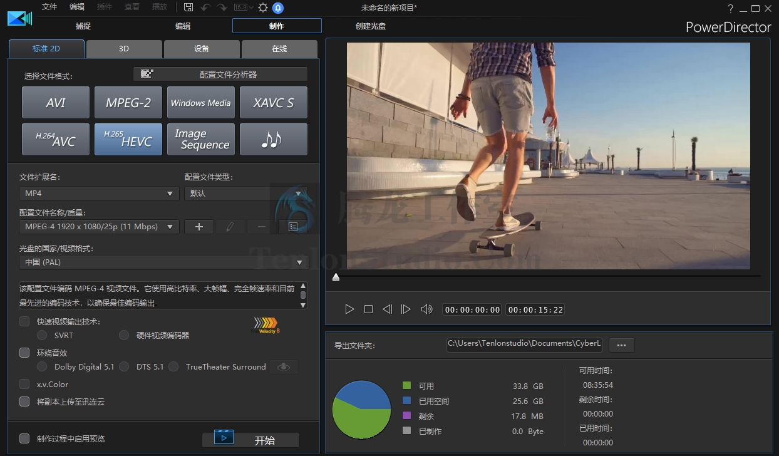Mute the preview volume speaker icon
This screenshot has height=456, width=779.
coord(426,309)
